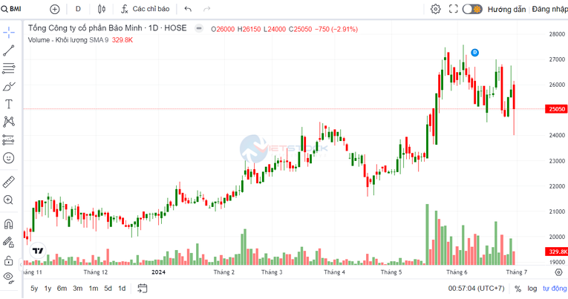Select the 1d time range
This screenshot has width=568, height=299.
(x=122, y=289)
